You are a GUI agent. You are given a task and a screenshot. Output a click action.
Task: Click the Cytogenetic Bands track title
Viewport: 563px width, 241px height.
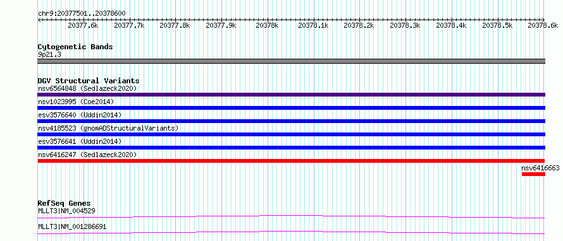(x=75, y=47)
